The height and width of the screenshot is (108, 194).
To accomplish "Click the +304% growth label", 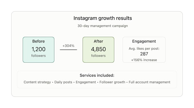I will click(x=68, y=46).
